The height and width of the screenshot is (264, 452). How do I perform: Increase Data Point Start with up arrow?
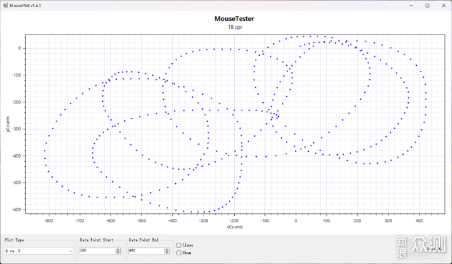pos(118,250)
